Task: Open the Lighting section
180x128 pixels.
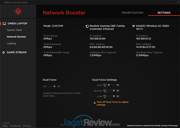Action: click(12, 43)
